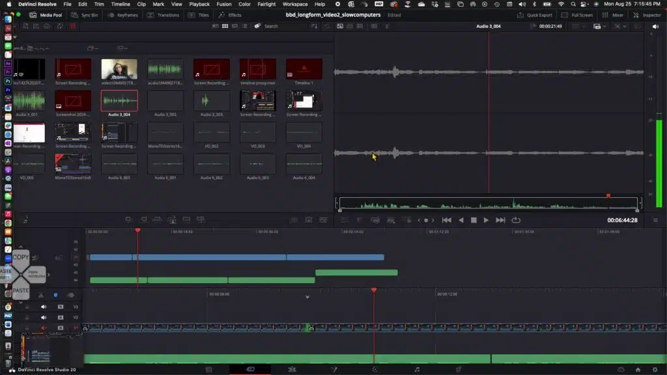The height and width of the screenshot is (375, 667).
Task: Switch to the Color page
Action: (x=375, y=368)
